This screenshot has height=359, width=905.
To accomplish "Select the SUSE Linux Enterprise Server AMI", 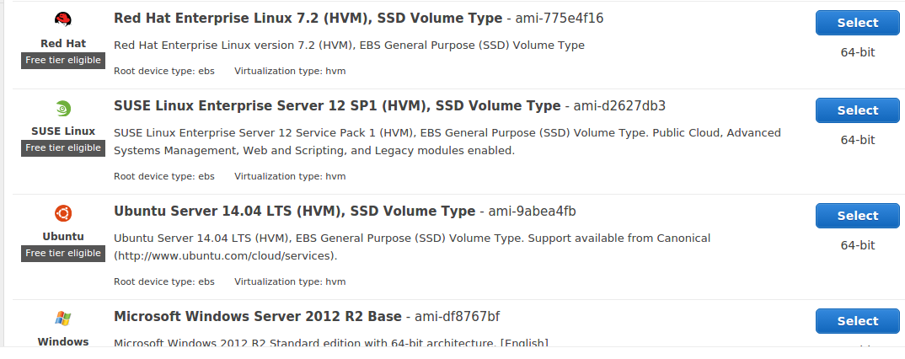I will click(x=857, y=110).
